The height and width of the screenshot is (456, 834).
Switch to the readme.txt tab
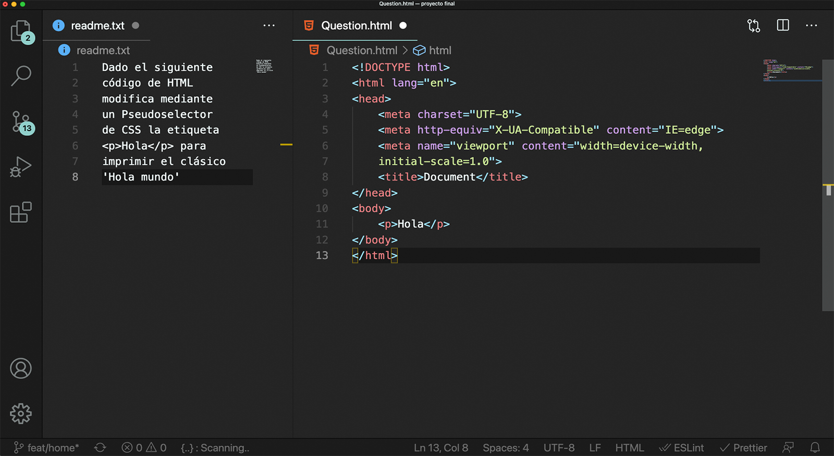click(x=97, y=26)
